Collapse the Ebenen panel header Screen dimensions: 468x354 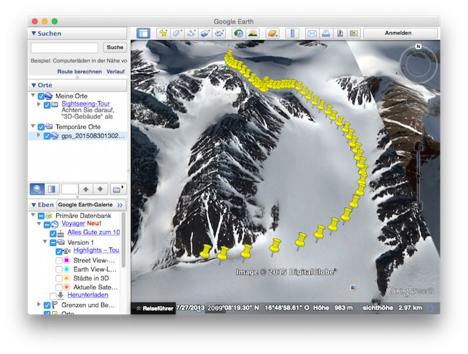(34, 205)
